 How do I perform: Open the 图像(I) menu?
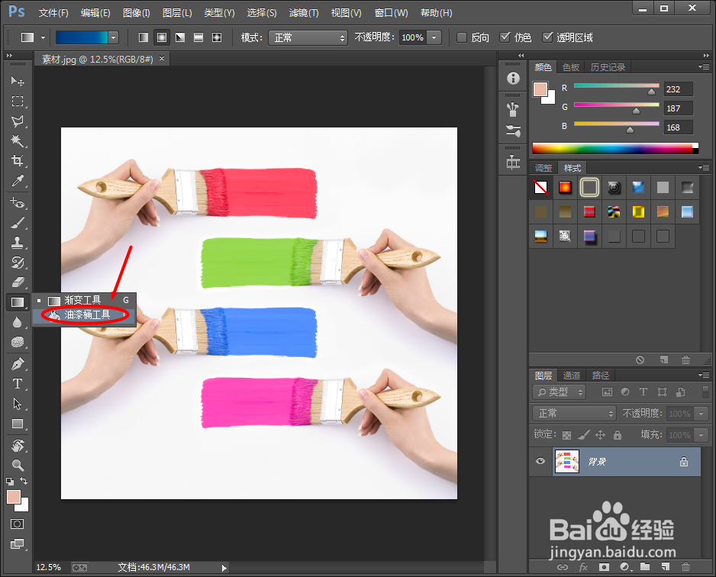(136, 13)
